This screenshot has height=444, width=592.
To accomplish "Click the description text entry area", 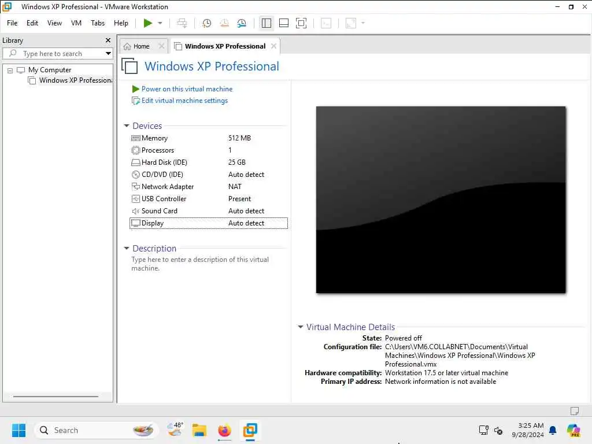I will (x=200, y=264).
